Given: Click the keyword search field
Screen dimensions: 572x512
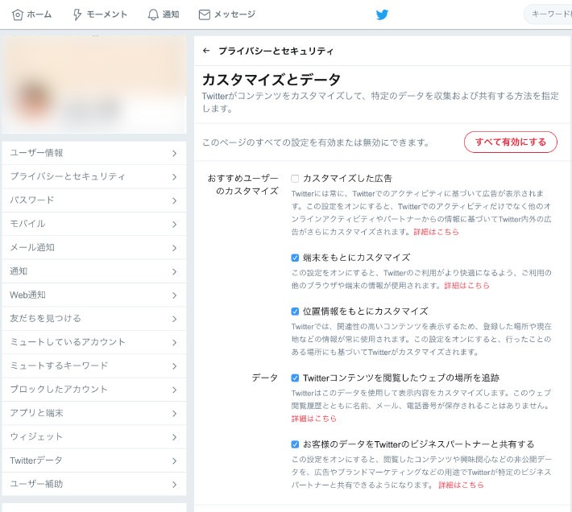Looking at the screenshot, I should pyautogui.click(x=548, y=14).
